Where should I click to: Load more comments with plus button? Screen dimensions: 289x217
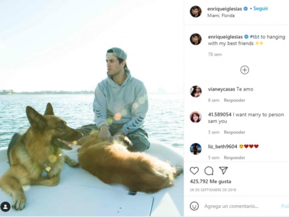pyautogui.click(x=245, y=70)
